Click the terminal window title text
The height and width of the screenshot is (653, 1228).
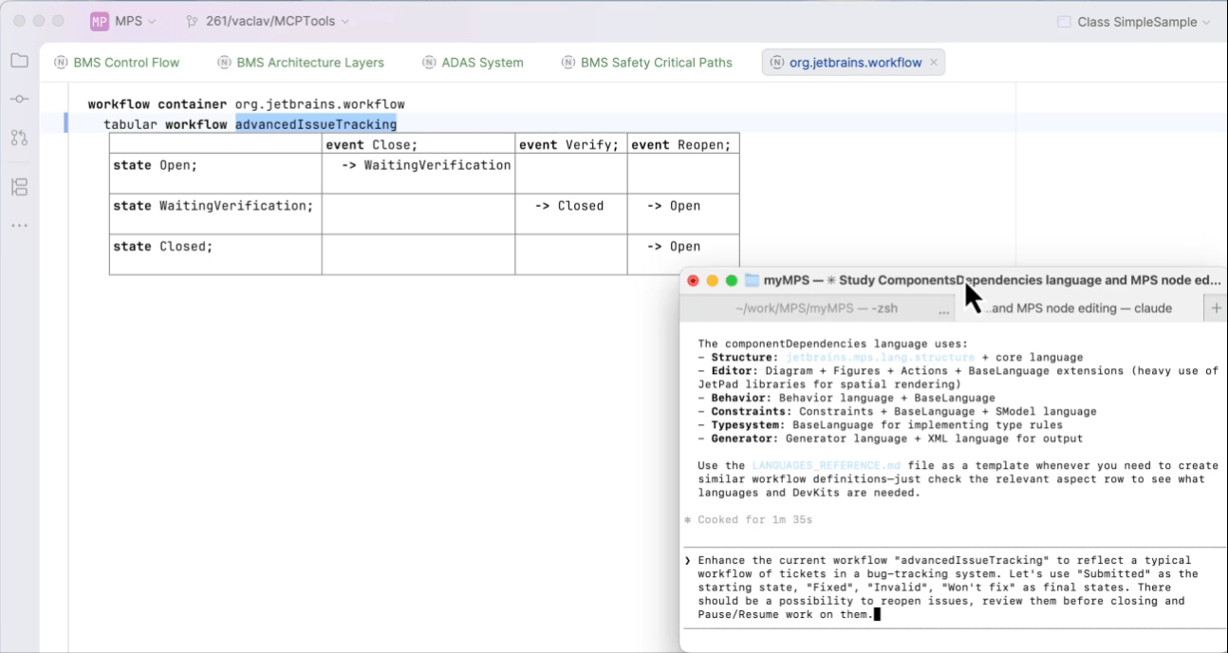point(993,280)
